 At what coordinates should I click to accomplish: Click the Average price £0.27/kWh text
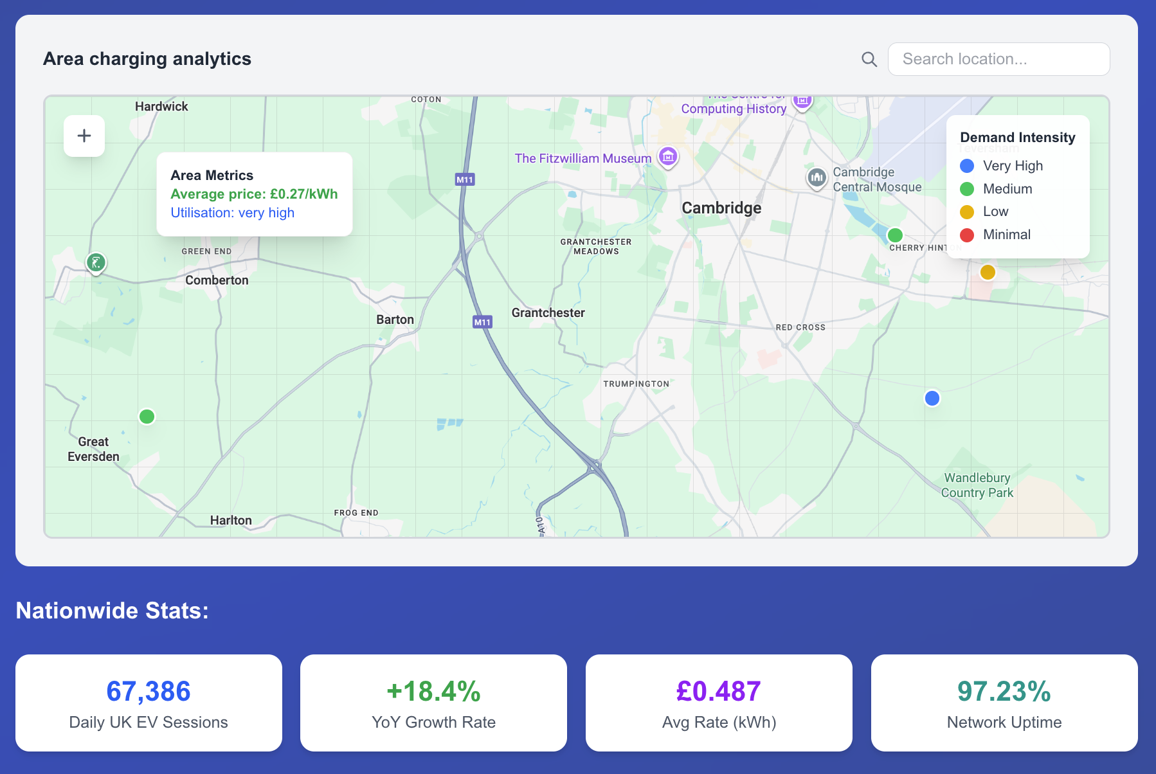pyautogui.click(x=254, y=194)
